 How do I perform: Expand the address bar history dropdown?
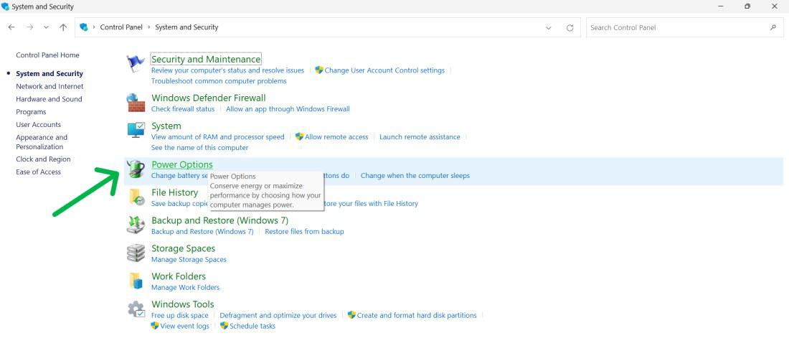pos(549,28)
